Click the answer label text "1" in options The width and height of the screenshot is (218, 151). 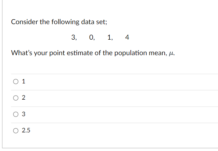pos(24,81)
